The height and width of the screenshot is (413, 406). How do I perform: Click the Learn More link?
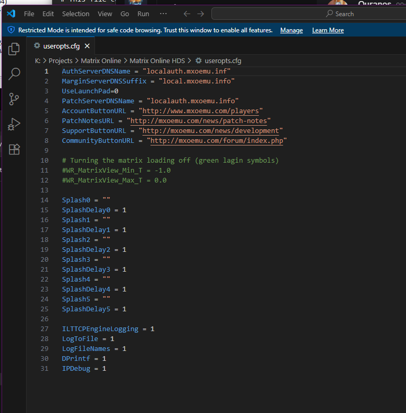[x=328, y=30]
